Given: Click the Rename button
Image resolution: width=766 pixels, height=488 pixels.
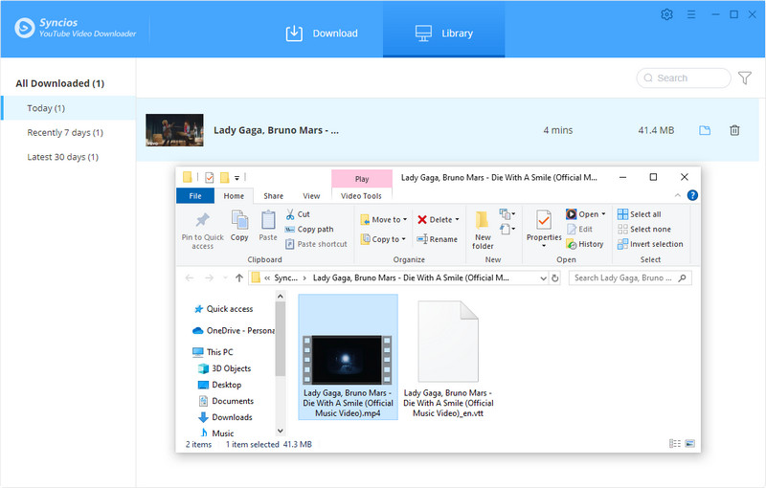Looking at the screenshot, I should point(437,239).
